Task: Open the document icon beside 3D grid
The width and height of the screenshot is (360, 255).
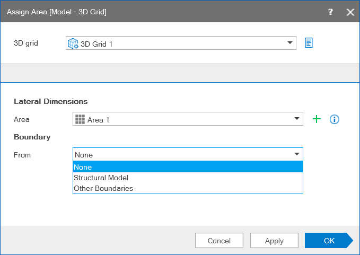Action: click(x=309, y=43)
